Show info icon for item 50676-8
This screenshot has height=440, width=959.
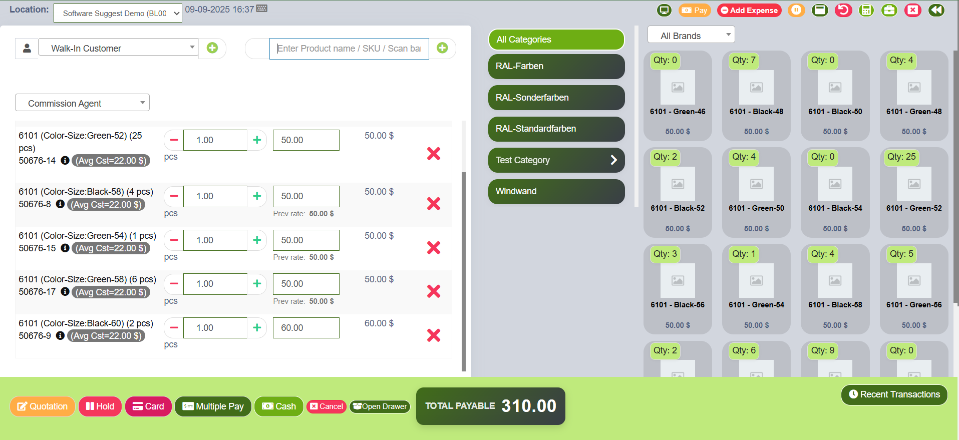(60, 204)
